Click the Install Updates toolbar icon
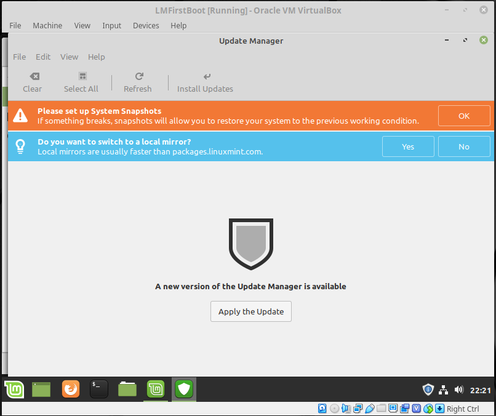The height and width of the screenshot is (416, 496). tap(207, 76)
